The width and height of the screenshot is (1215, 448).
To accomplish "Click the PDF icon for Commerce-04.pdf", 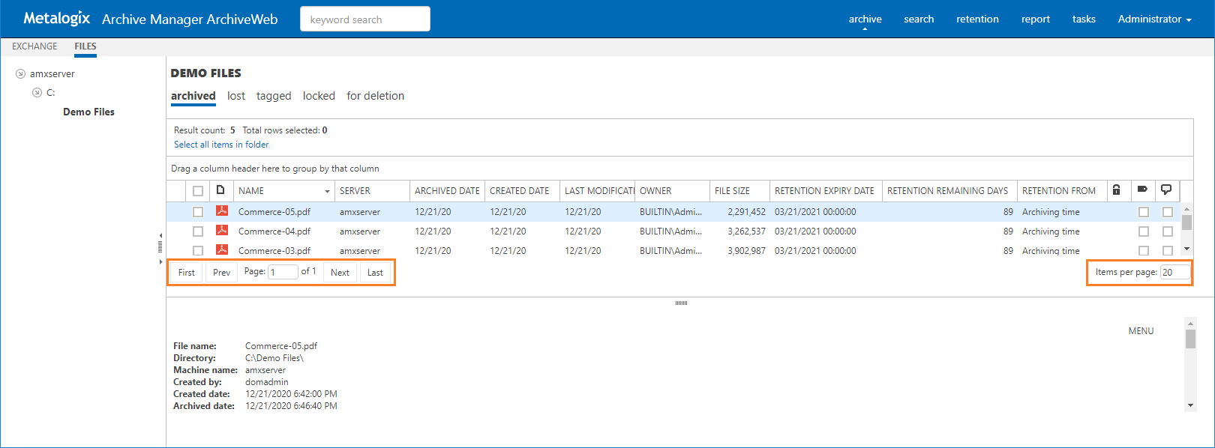I will point(222,231).
